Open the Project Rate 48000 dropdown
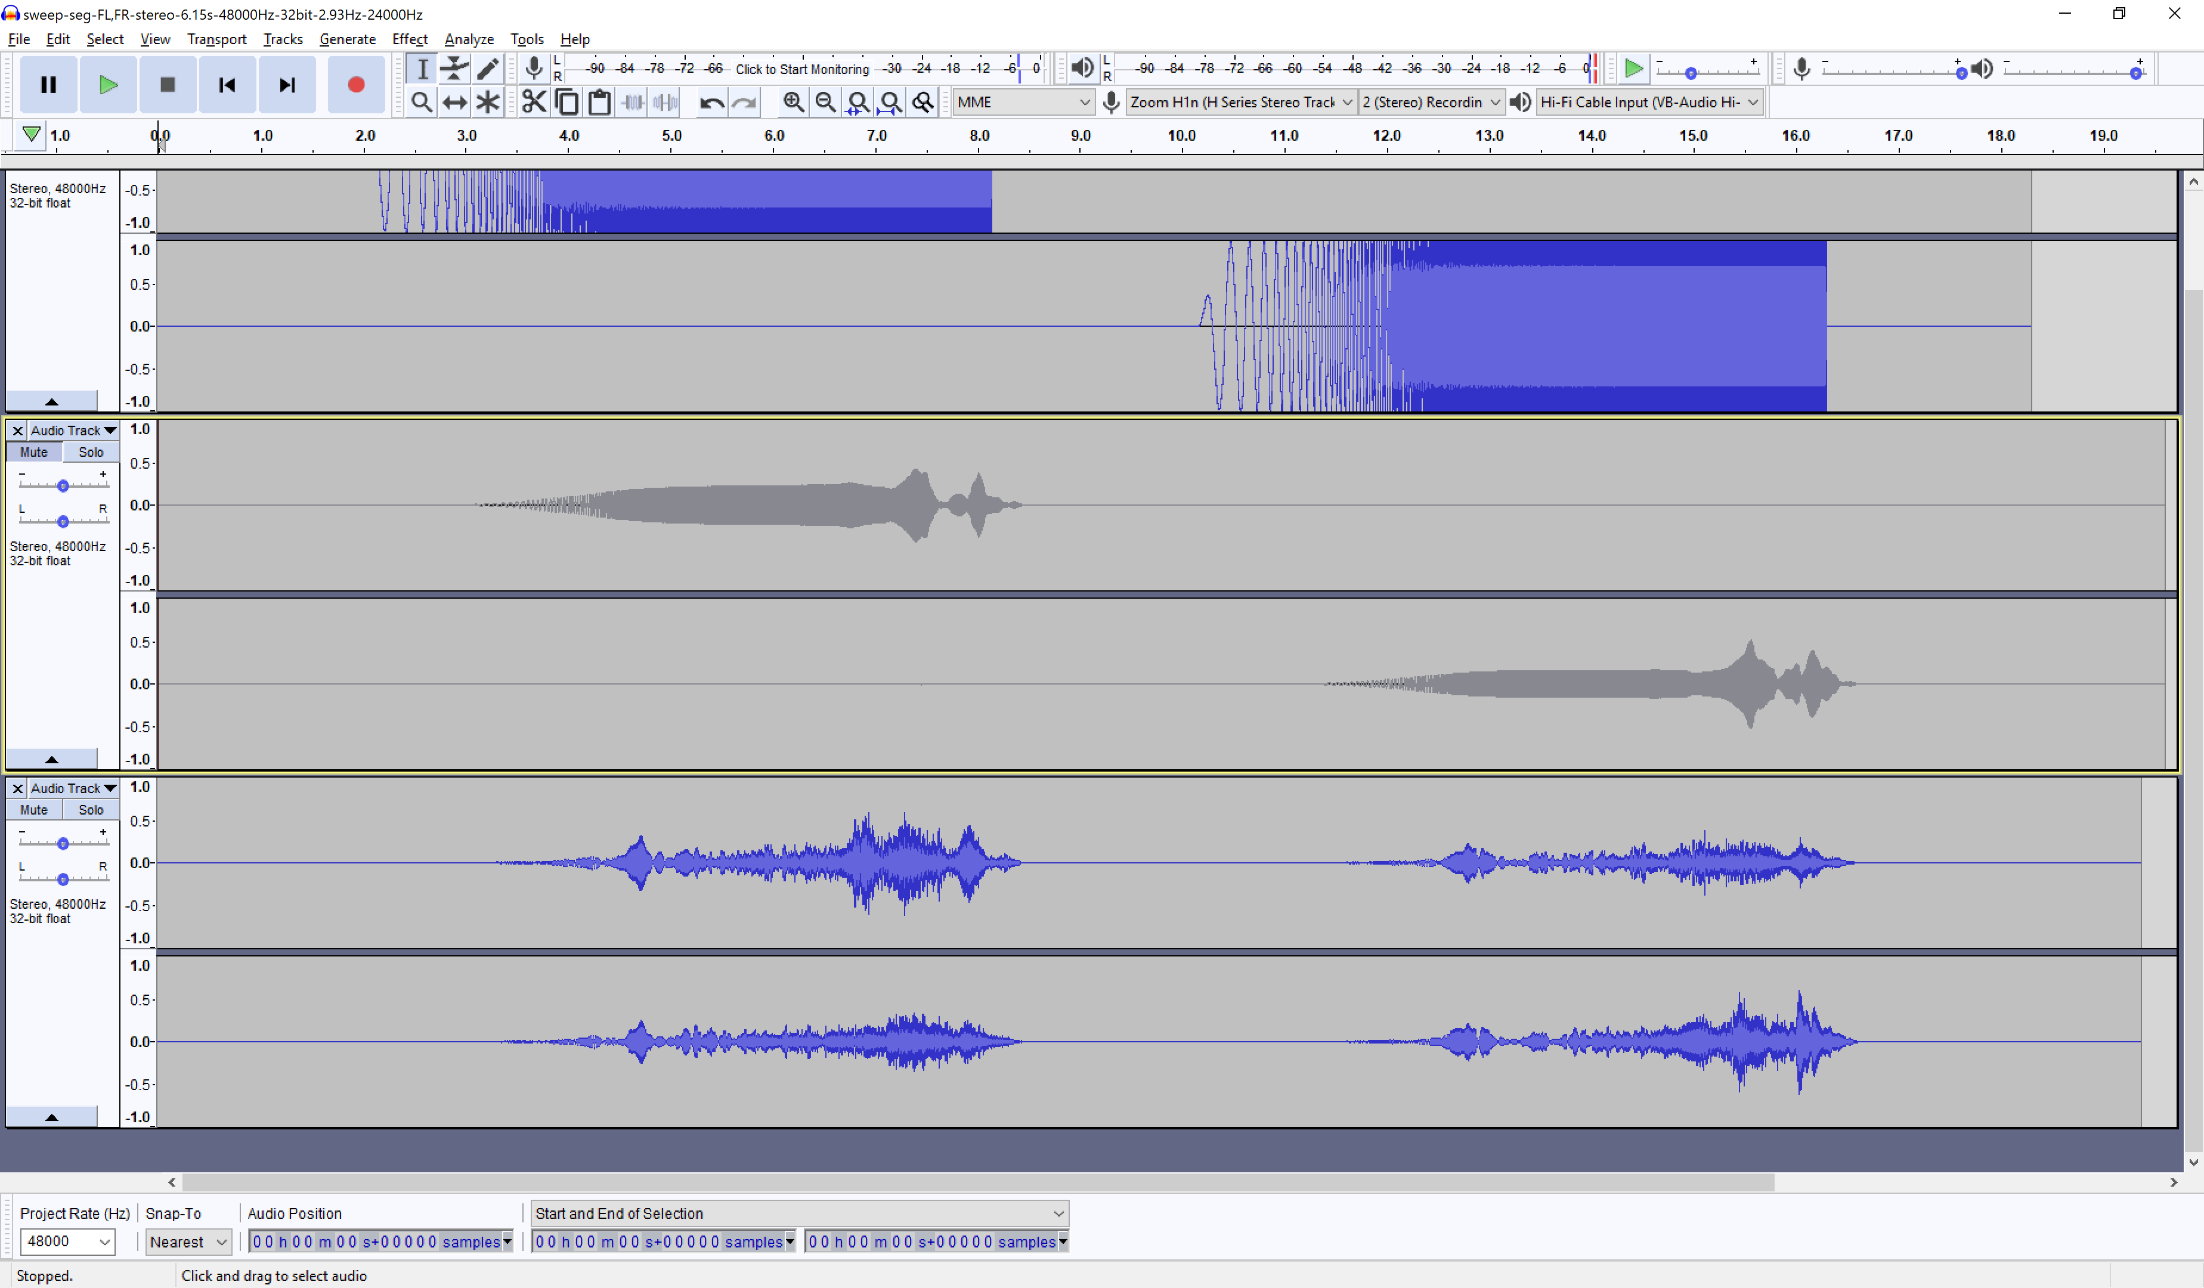 click(66, 1241)
